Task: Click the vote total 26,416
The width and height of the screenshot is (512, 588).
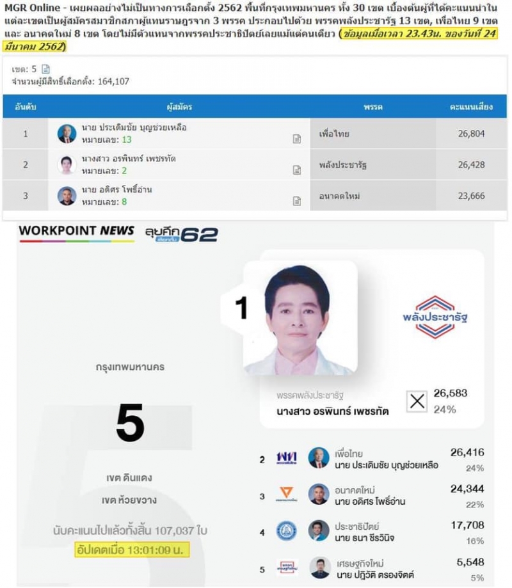Action: click(467, 452)
